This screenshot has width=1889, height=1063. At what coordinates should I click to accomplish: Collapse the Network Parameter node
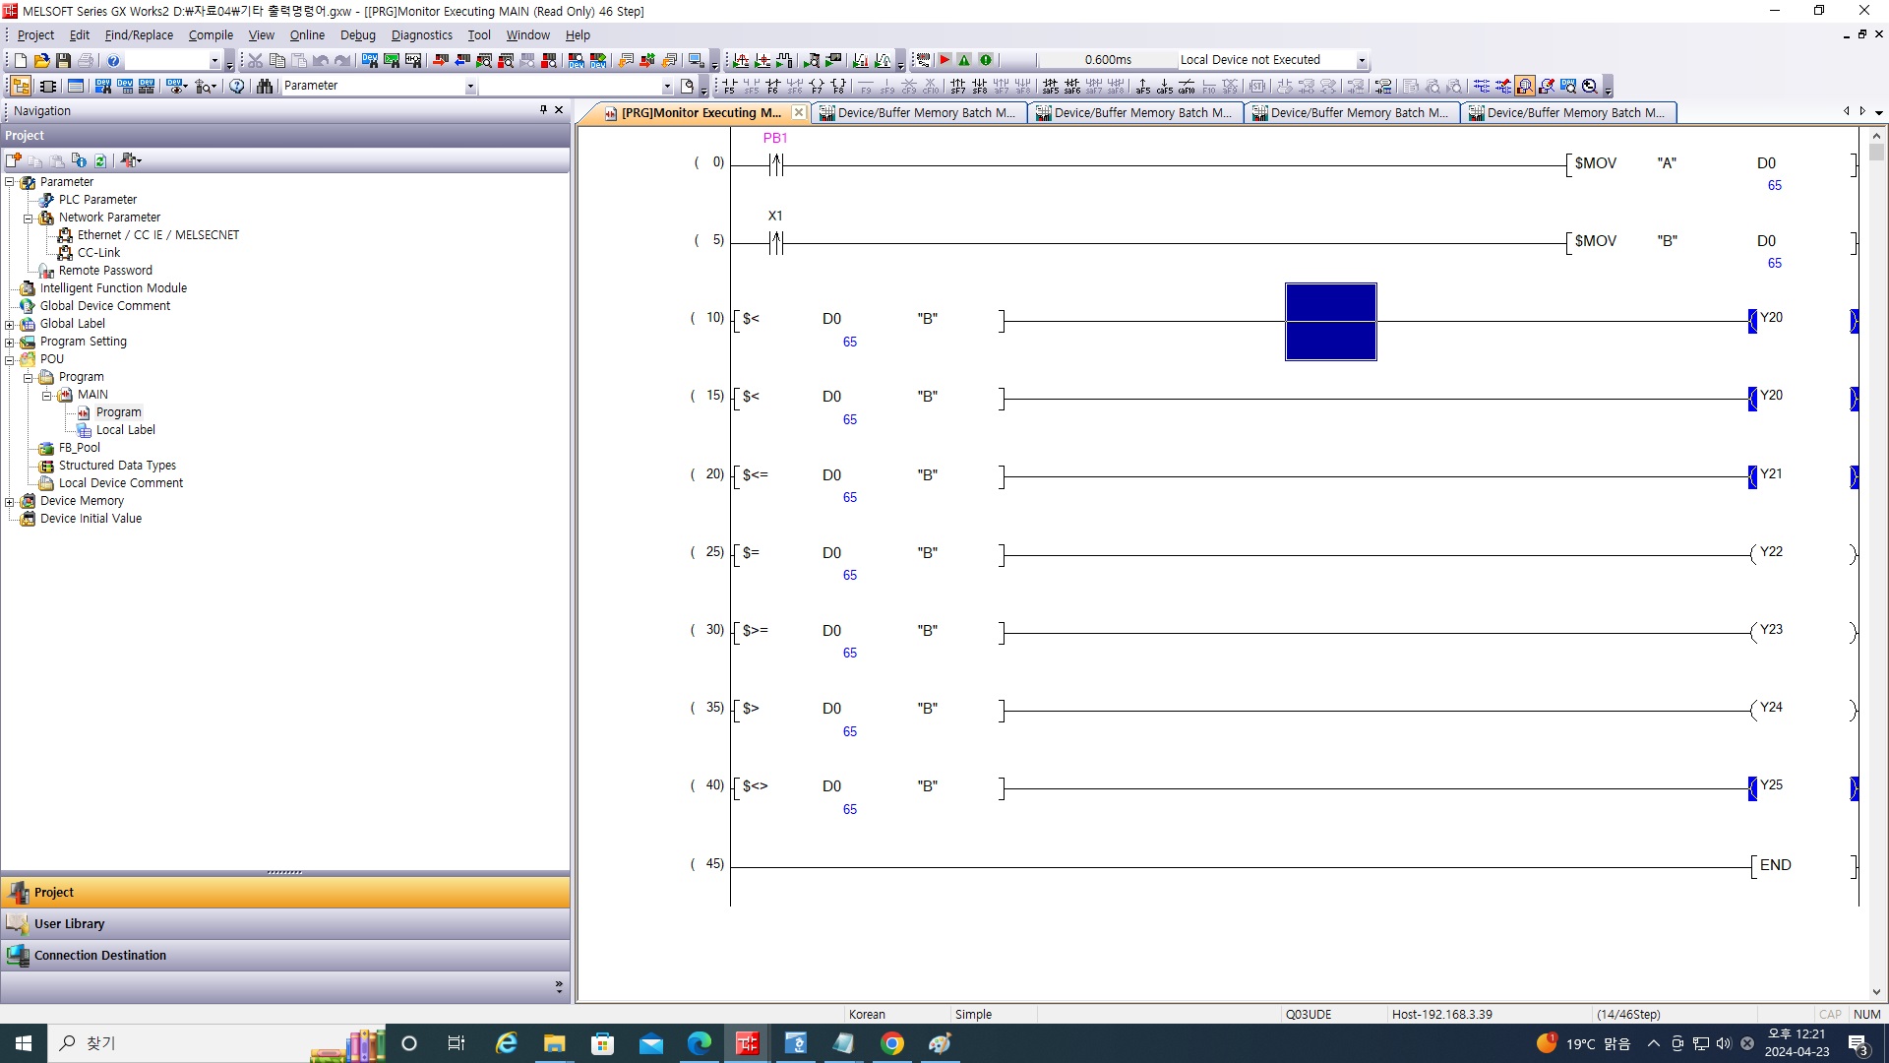(29, 218)
